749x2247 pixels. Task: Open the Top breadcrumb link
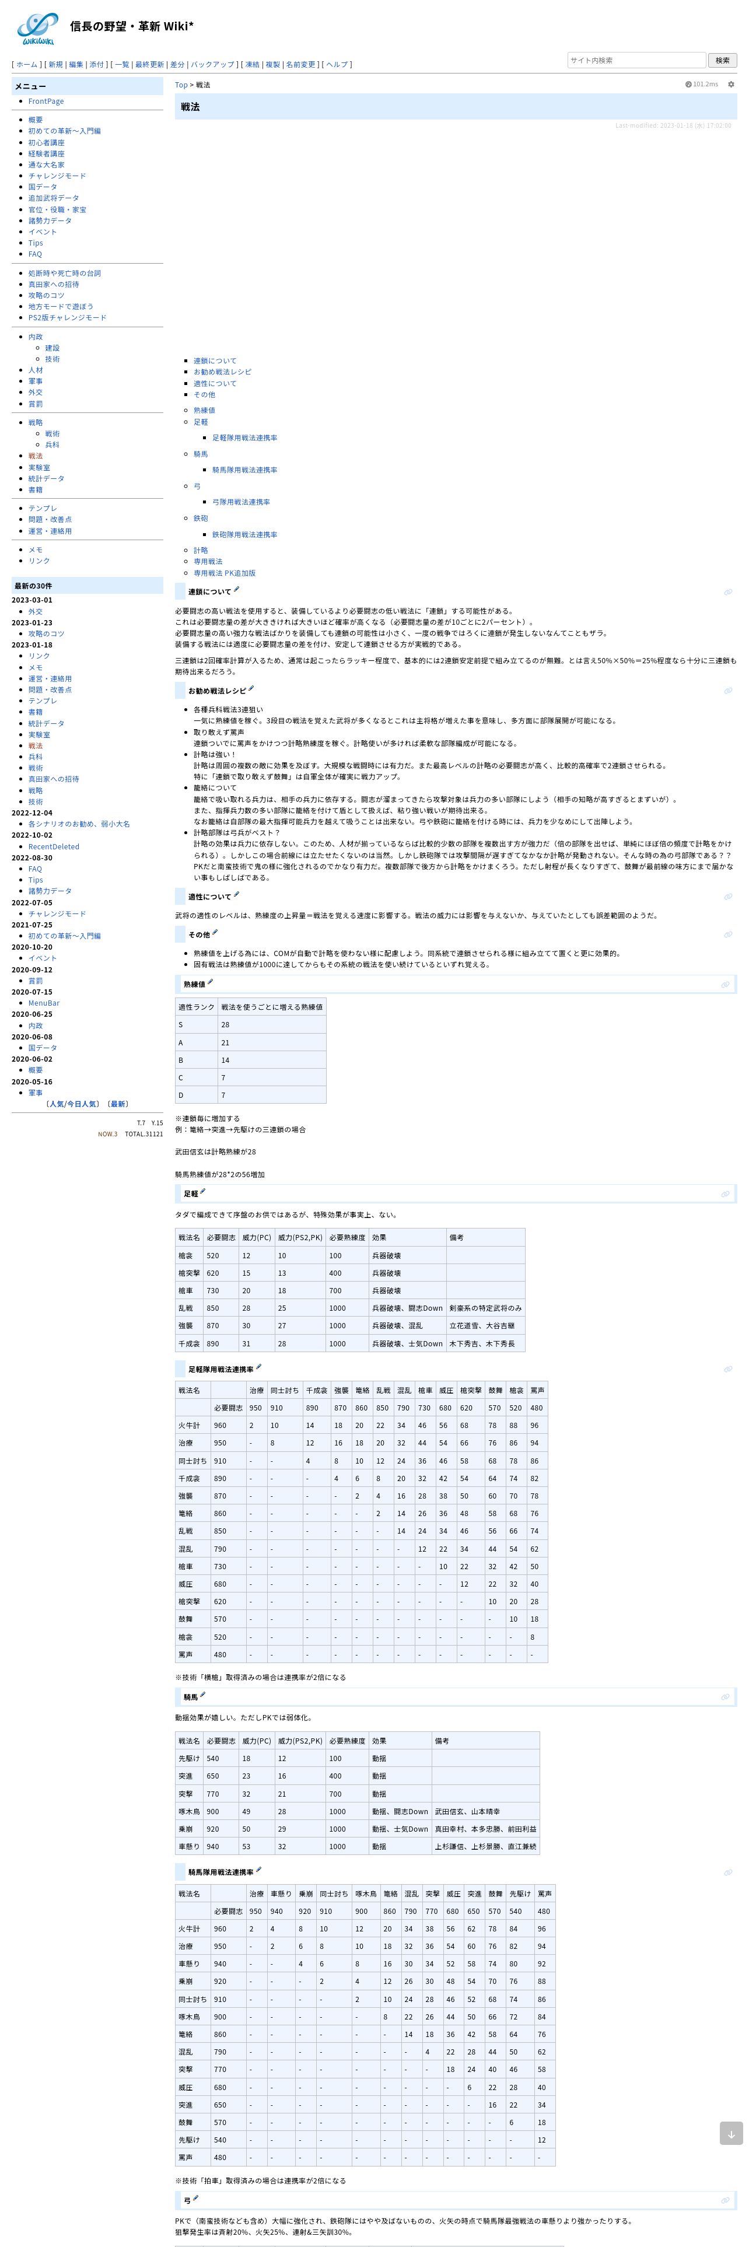(x=181, y=85)
